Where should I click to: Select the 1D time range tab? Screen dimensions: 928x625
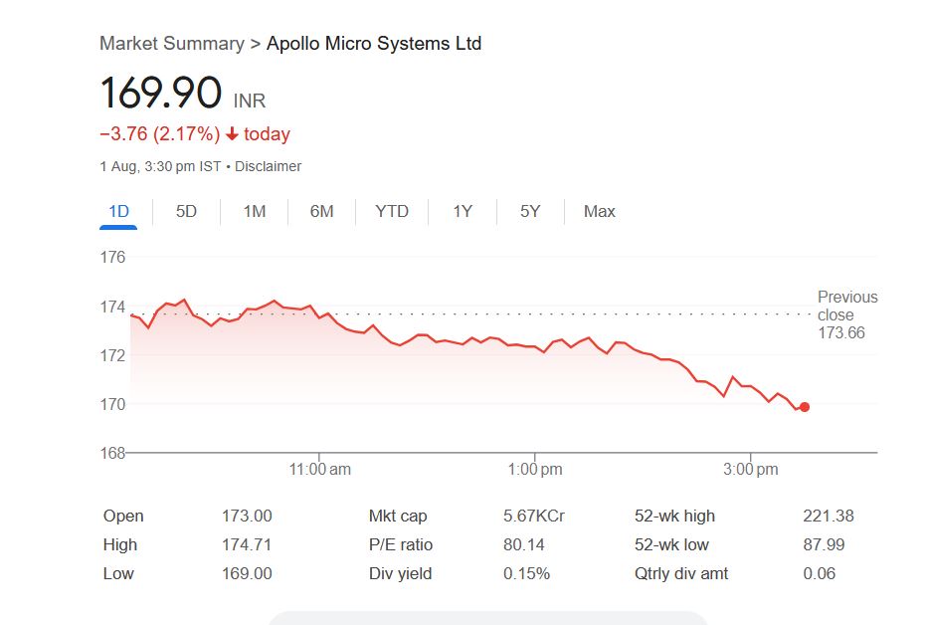(x=117, y=211)
